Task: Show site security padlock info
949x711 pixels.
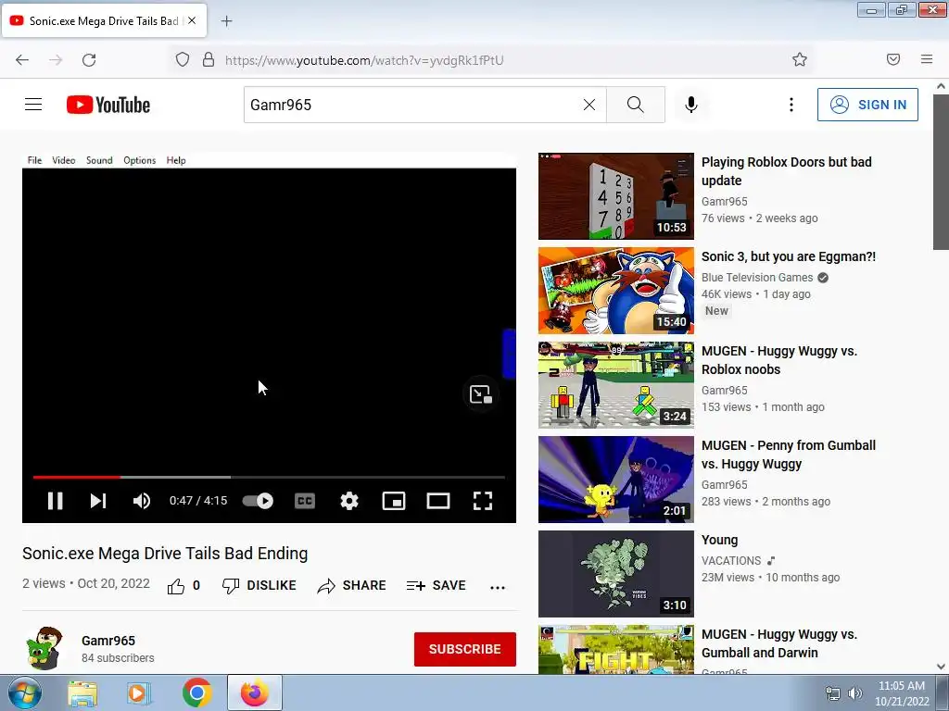Action: (x=209, y=59)
